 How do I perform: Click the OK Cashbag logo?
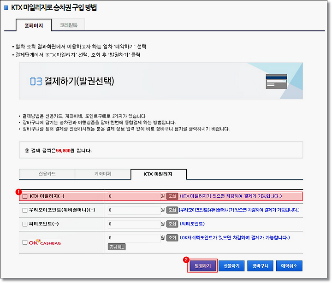(x=45, y=242)
